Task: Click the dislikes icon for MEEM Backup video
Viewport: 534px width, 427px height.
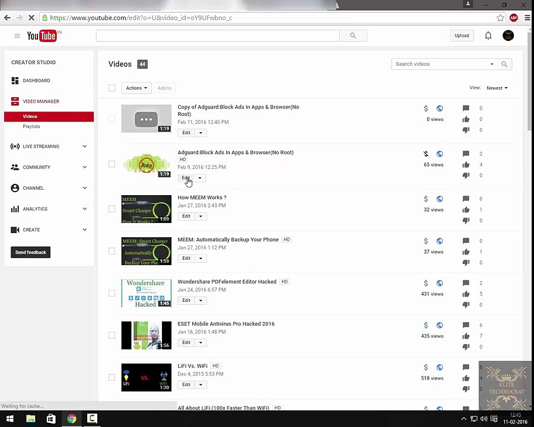Action: (466, 263)
